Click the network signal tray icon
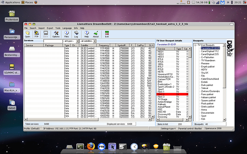Viewport: 247px width, 154px height. [218, 3]
